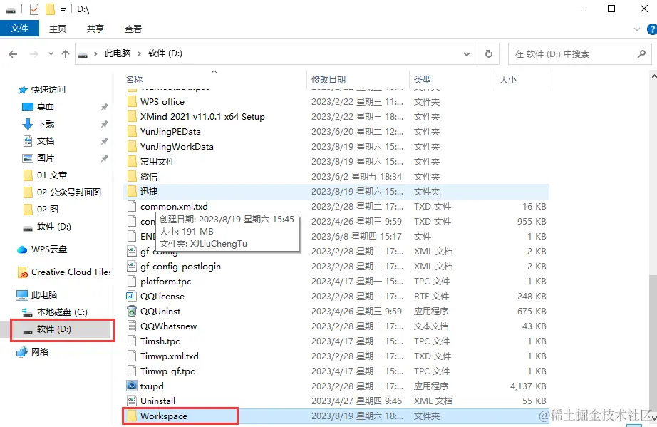Click the search box for 软件 (D:)

(579, 54)
